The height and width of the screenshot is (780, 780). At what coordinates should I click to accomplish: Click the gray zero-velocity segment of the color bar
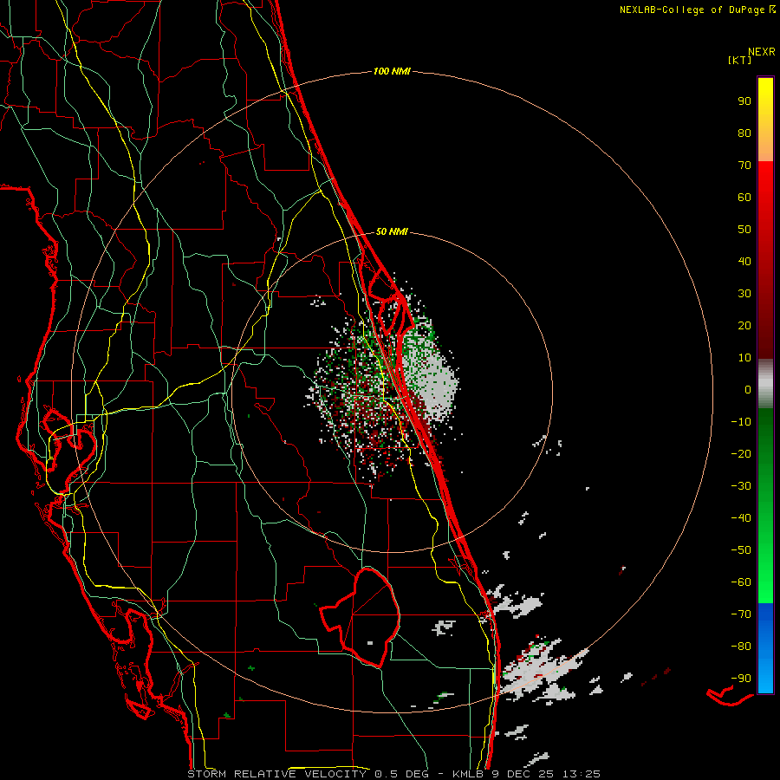pos(765,384)
